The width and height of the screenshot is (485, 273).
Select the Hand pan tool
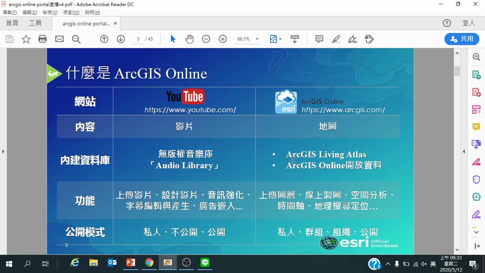189,39
